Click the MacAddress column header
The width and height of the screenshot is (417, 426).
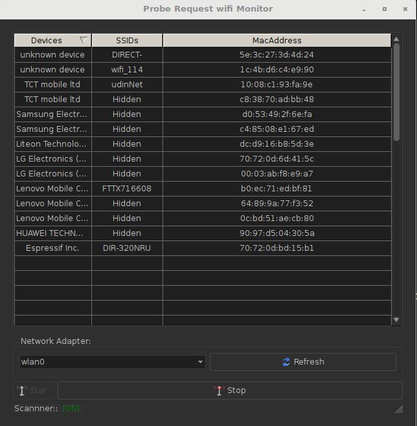coord(276,41)
